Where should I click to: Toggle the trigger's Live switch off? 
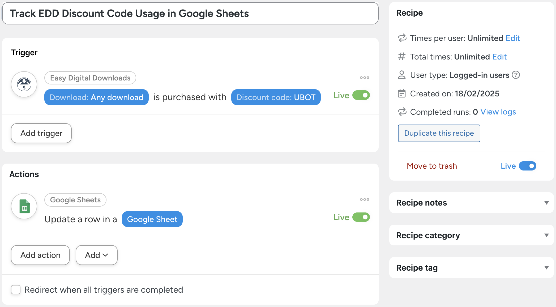coord(361,95)
